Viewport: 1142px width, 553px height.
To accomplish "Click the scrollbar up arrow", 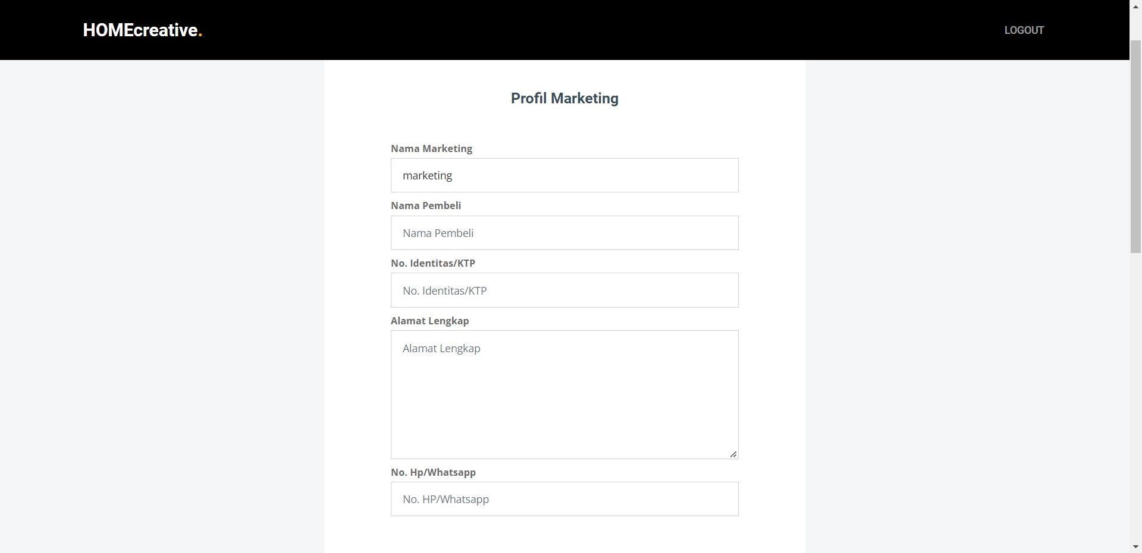I will point(1136,6).
